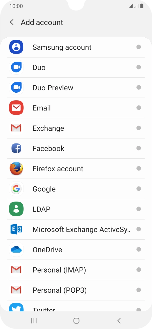Viewport: 152px width, 329px height.
Task: Tap the green LDAP contact icon
Action: click(16, 209)
